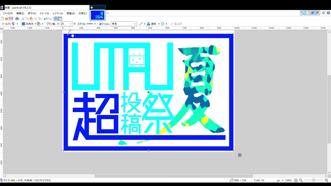Image resolution: width=331 pixels, height=186 pixels.
Task: Increase brush width with plus button
Action: [74, 24]
